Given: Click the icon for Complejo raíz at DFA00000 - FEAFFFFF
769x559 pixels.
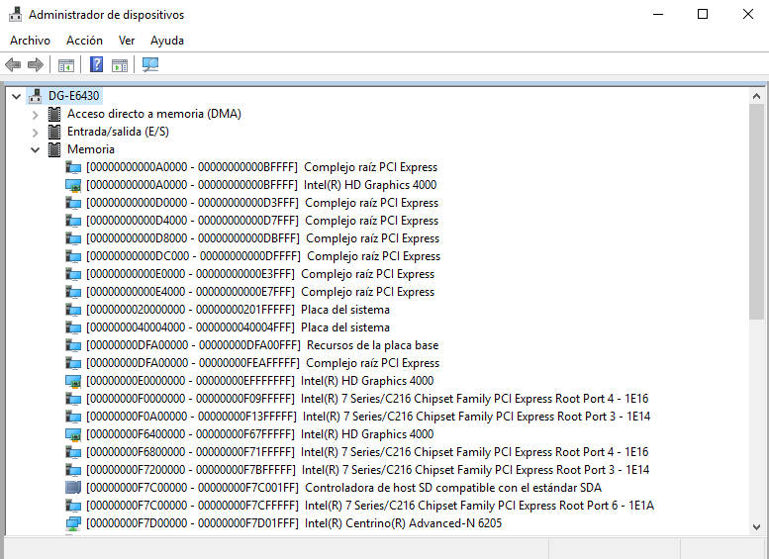Looking at the screenshot, I should (73, 363).
